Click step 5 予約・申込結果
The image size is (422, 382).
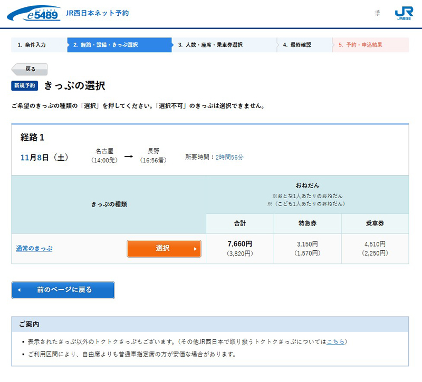point(369,45)
